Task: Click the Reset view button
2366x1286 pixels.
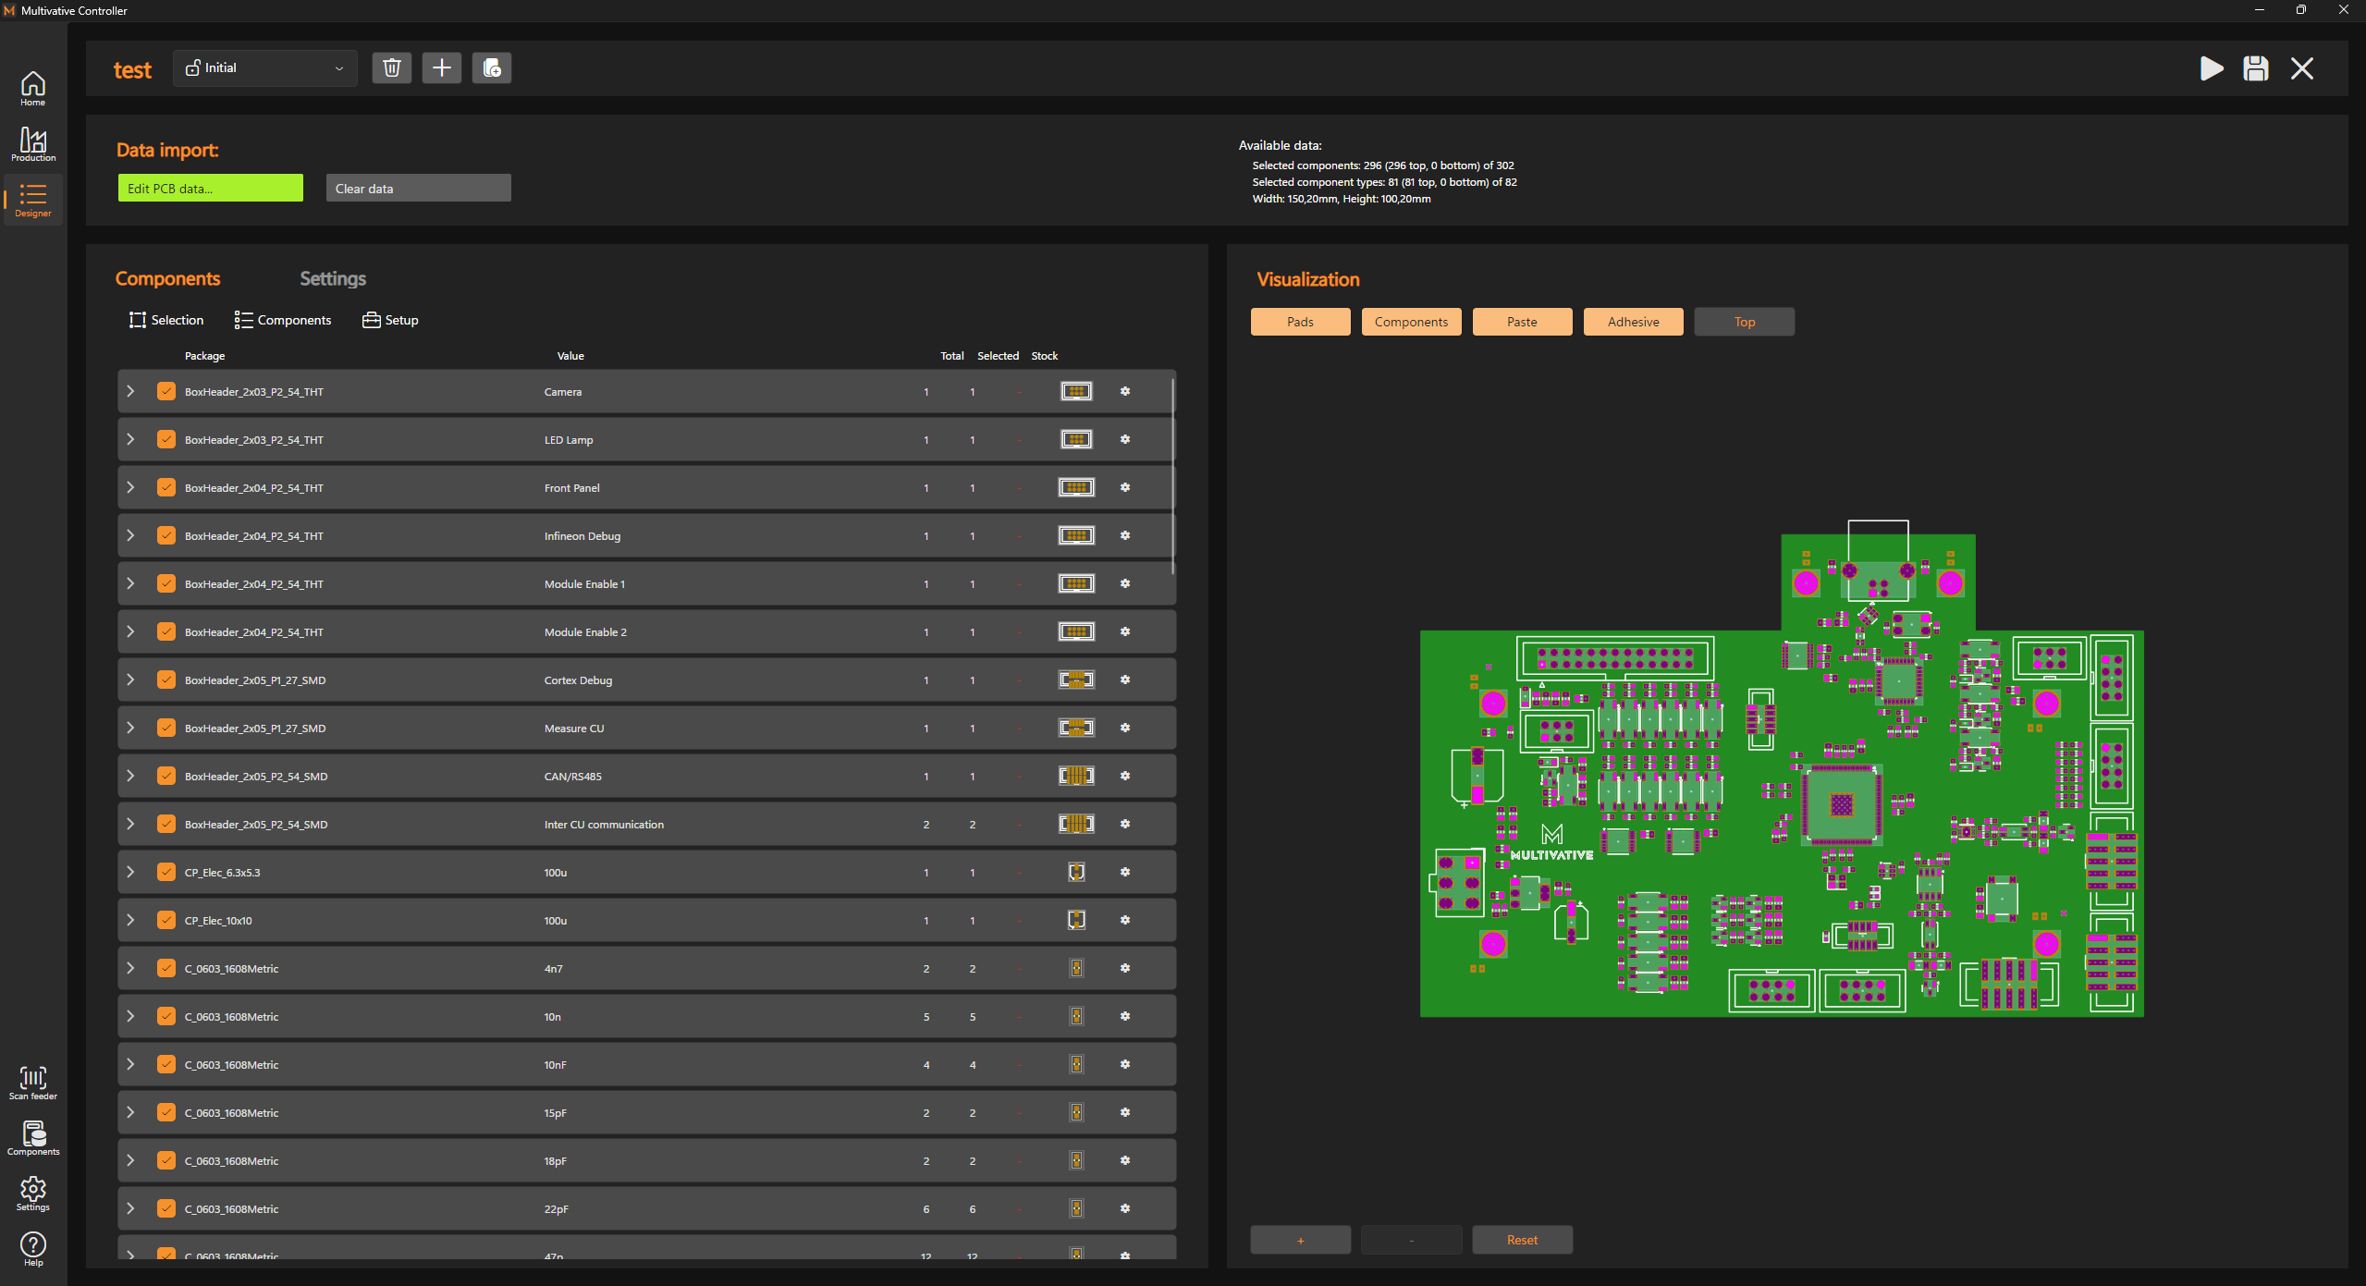Action: (1522, 1240)
